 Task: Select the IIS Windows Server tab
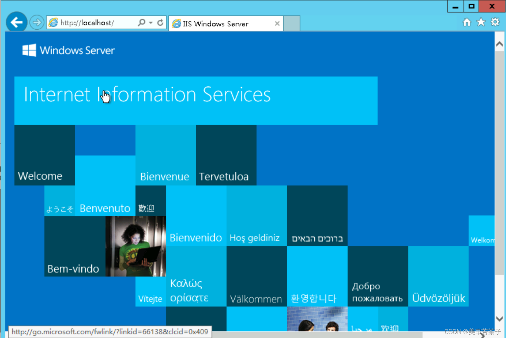(226, 24)
